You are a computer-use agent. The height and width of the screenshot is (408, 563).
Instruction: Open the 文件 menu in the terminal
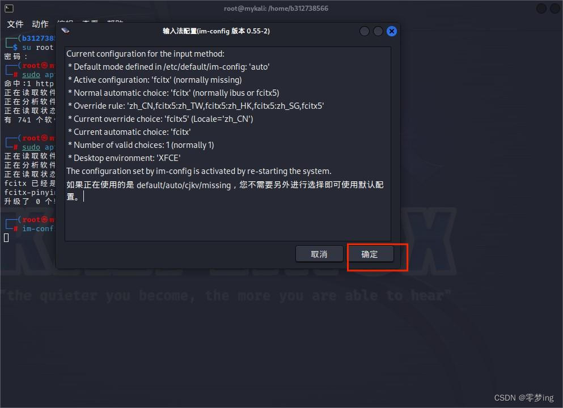(x=15, y=24)
